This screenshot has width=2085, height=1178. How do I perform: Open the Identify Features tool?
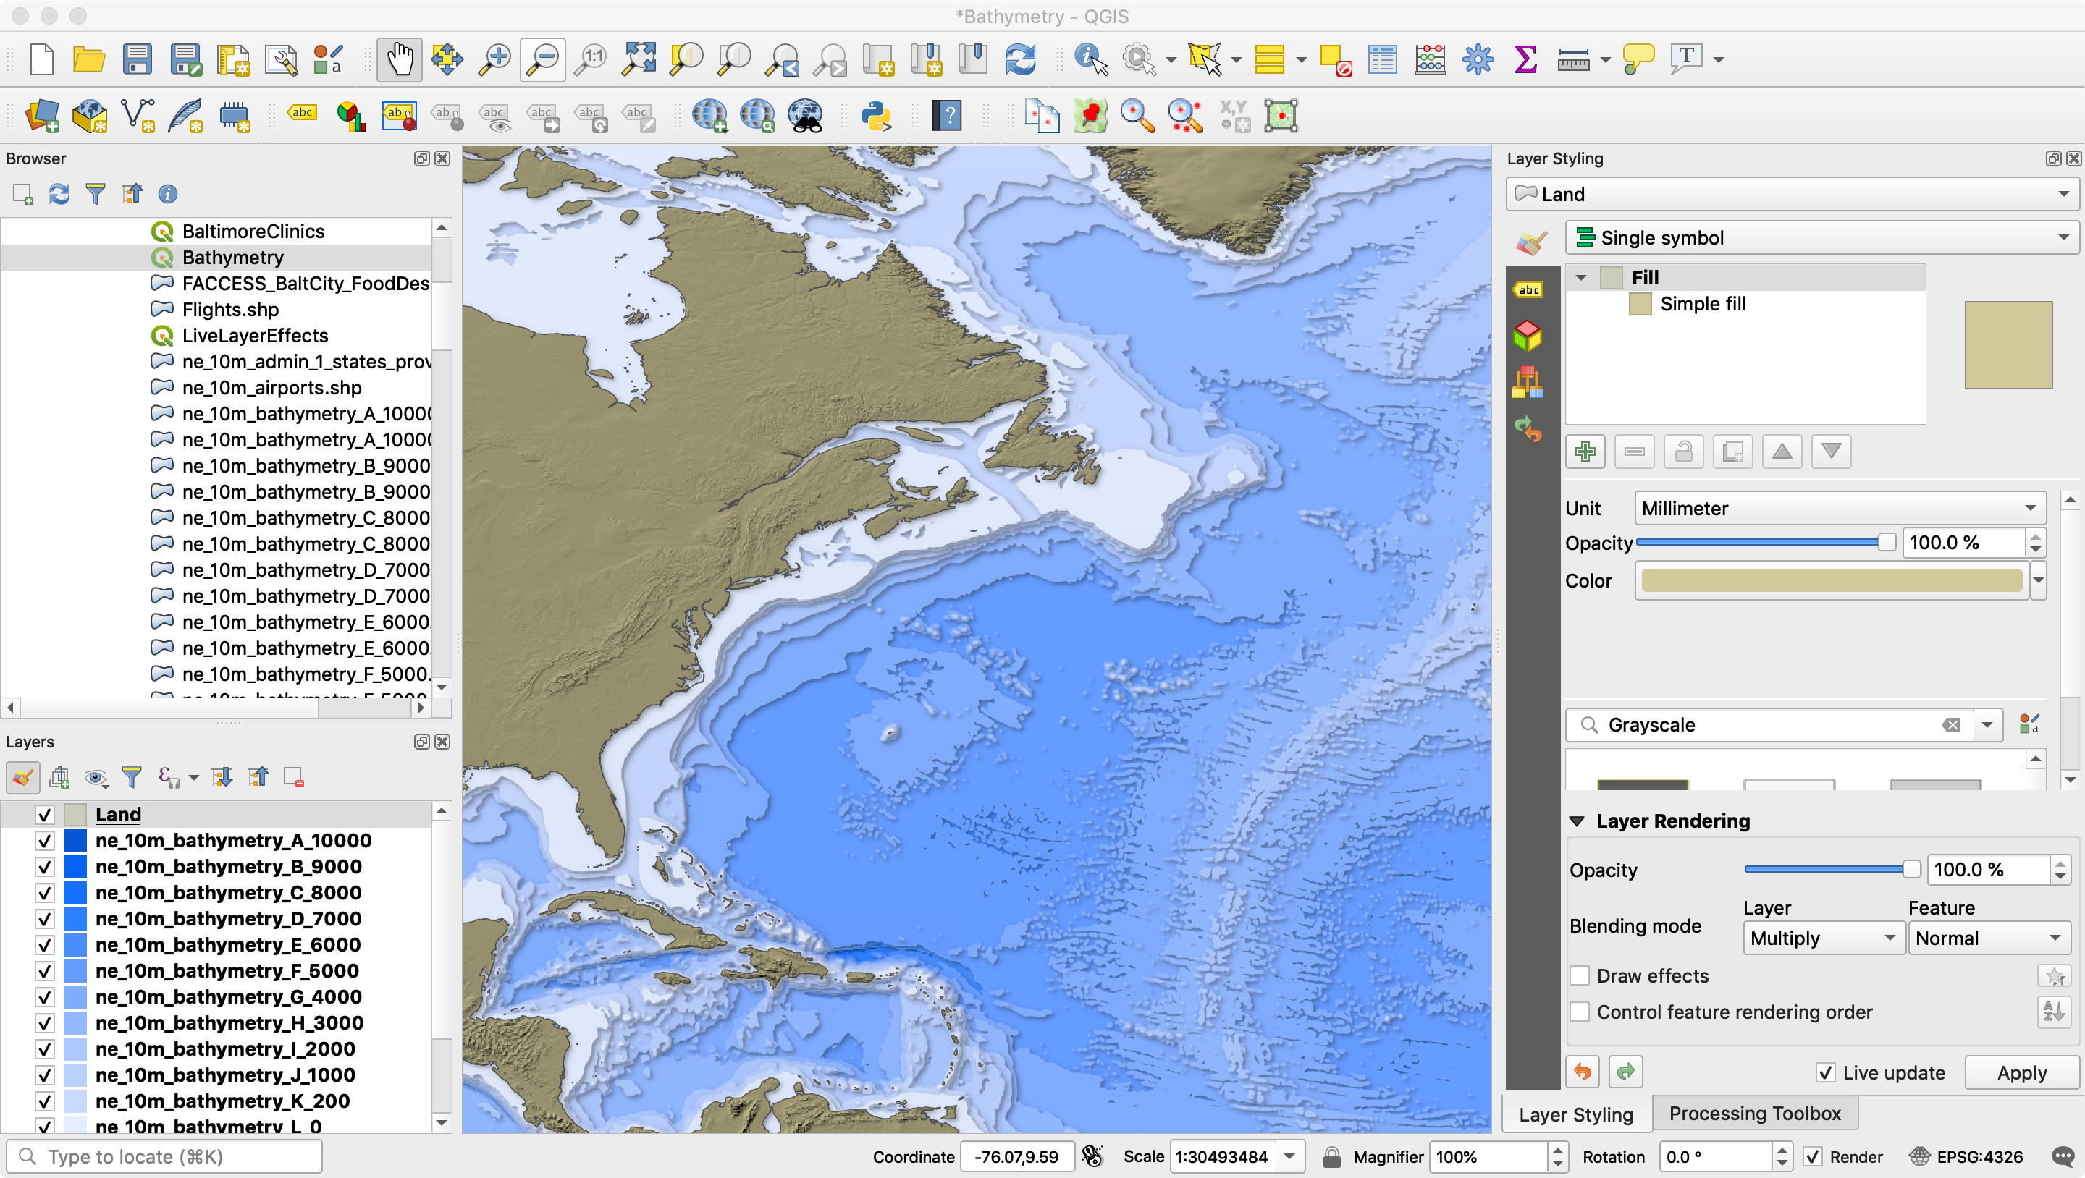[x=1090, y=59]
